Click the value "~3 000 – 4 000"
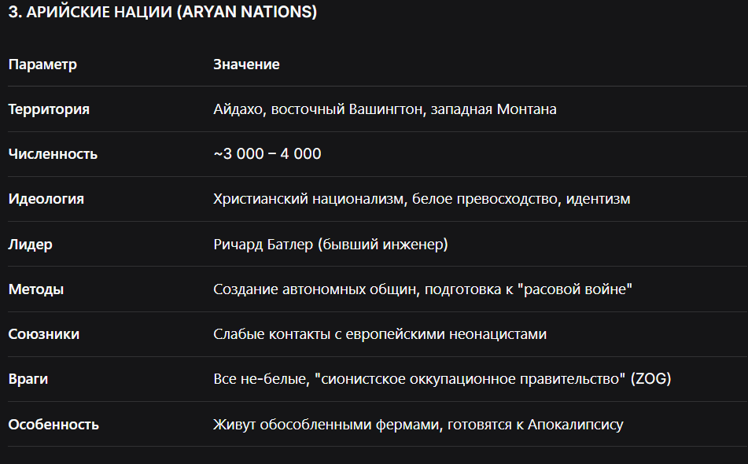 click(267, 153)
